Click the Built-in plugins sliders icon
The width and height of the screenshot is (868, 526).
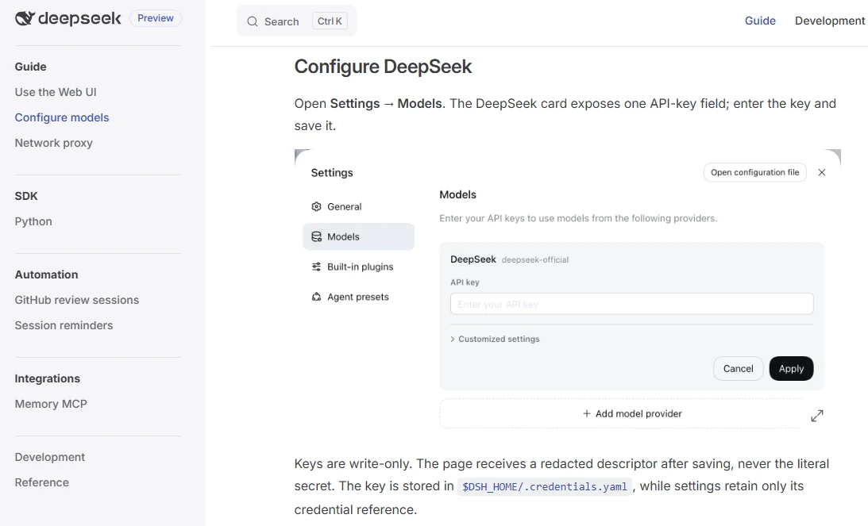coord(316,267)
